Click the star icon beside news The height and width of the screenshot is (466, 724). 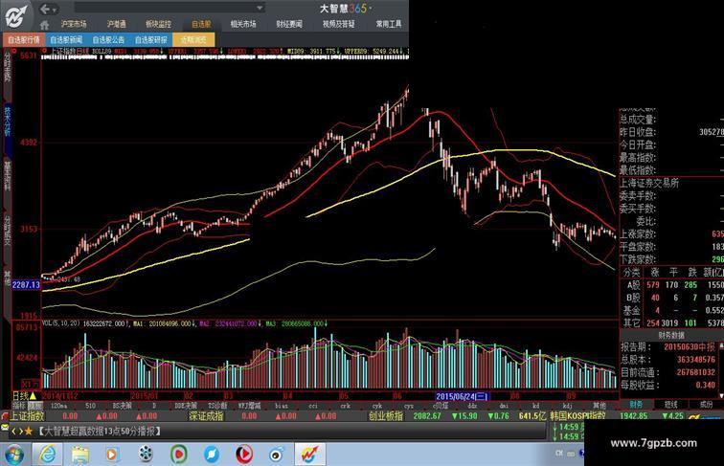[29, 432]
